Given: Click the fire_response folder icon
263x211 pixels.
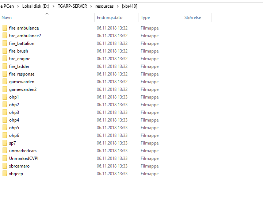Looking at the screenshot, I should (5, 74).
